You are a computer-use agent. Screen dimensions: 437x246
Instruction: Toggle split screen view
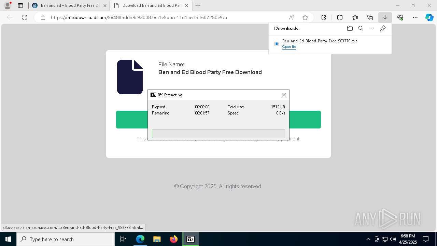coord(340,17)
